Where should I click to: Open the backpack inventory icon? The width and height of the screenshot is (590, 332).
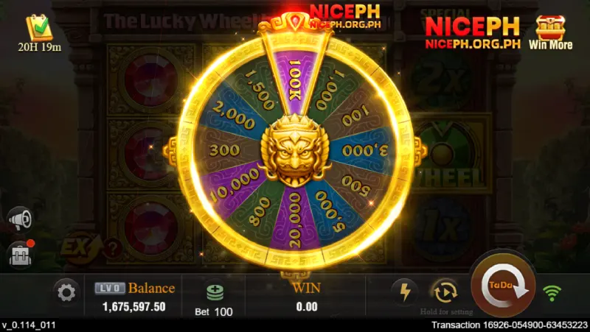(x=21, y=255)
